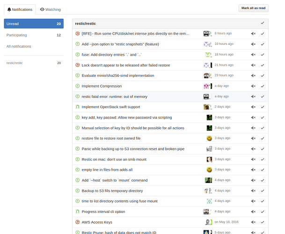Mute 'AWS Access Keys' thread
The height and width of the screenshot is (234, 285).
(253, 222)
